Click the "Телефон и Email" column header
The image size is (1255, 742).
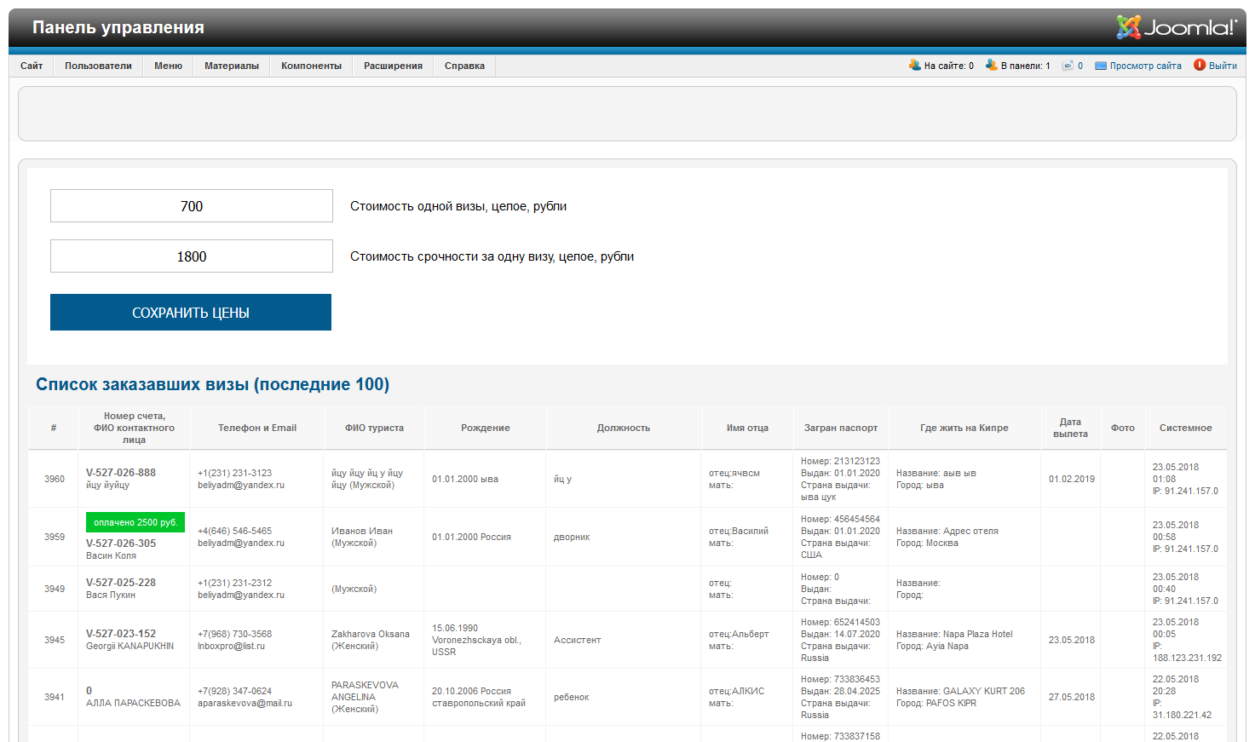tap(257, 428)
